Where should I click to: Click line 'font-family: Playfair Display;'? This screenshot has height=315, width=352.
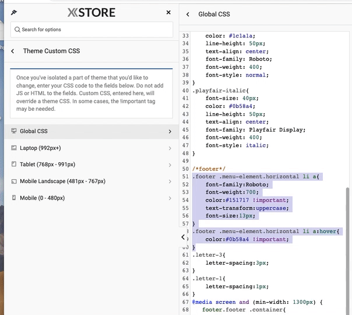pyautogui.click(x=255, y=129)
